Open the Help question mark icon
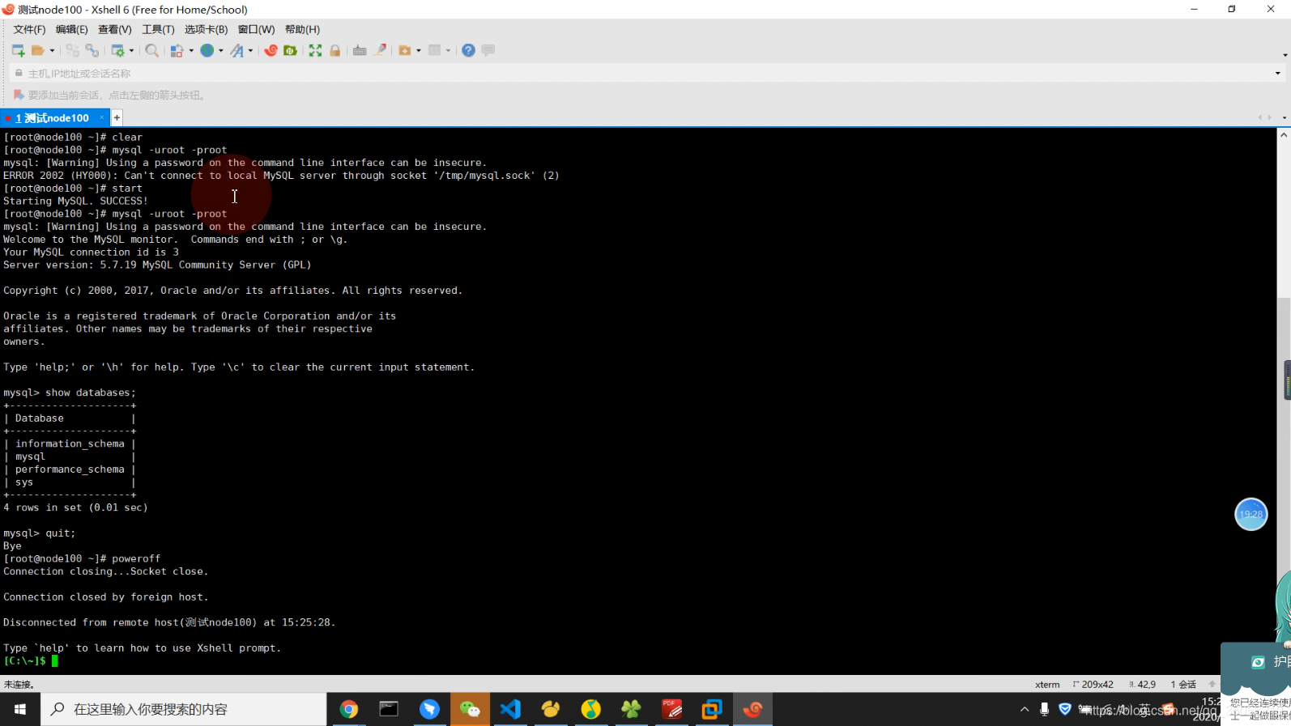 468,50
